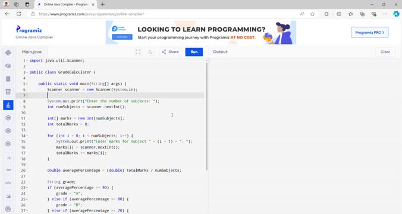Toggle dark mode with the moon icon
Image resolution: width=402 pixels, height=214 pixels.
[x=150, y=52]
